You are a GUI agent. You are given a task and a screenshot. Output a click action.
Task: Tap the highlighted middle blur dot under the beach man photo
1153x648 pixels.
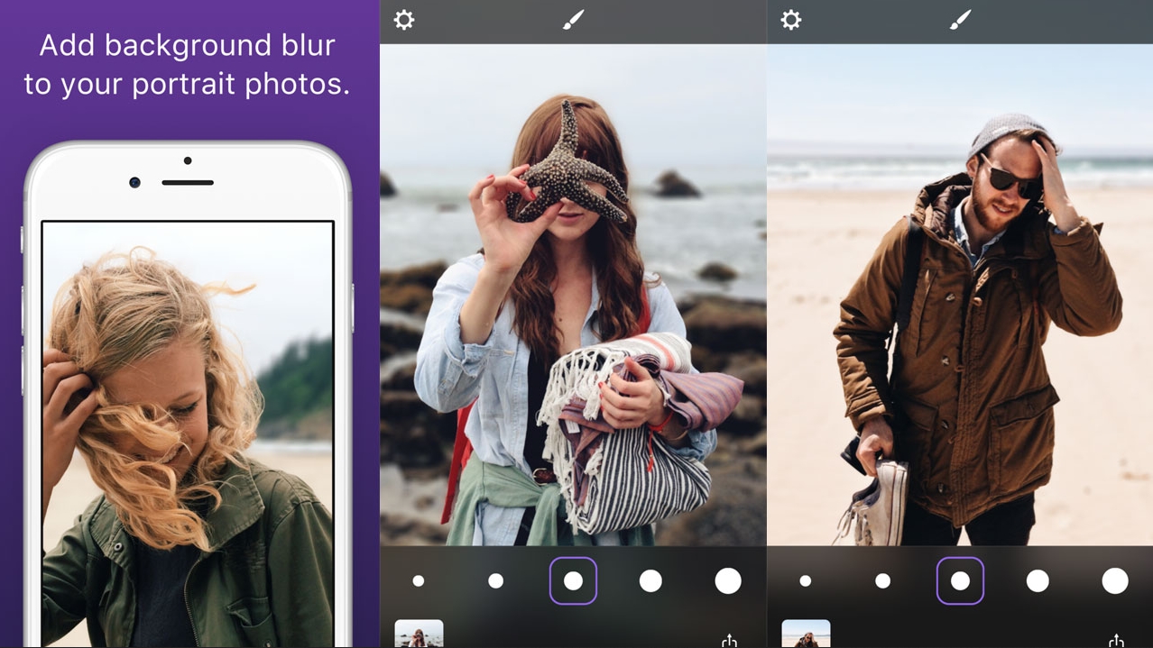pyautogui.click(x=961, y=581)
